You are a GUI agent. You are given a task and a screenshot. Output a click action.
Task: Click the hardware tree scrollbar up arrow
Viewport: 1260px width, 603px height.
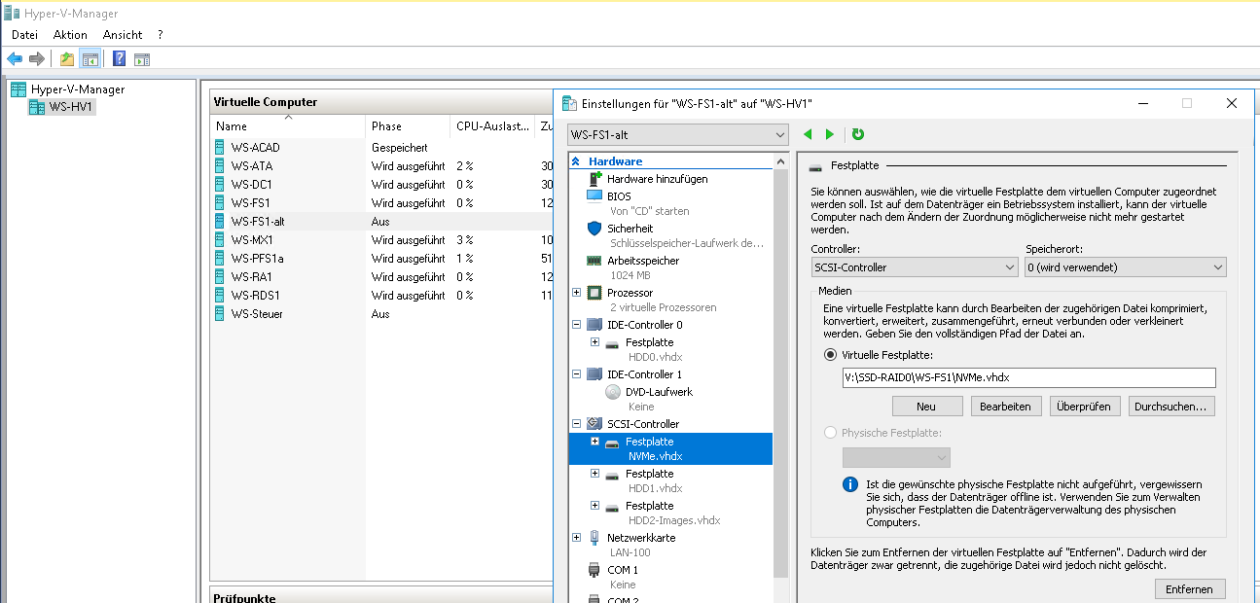(x=780, y=161)
